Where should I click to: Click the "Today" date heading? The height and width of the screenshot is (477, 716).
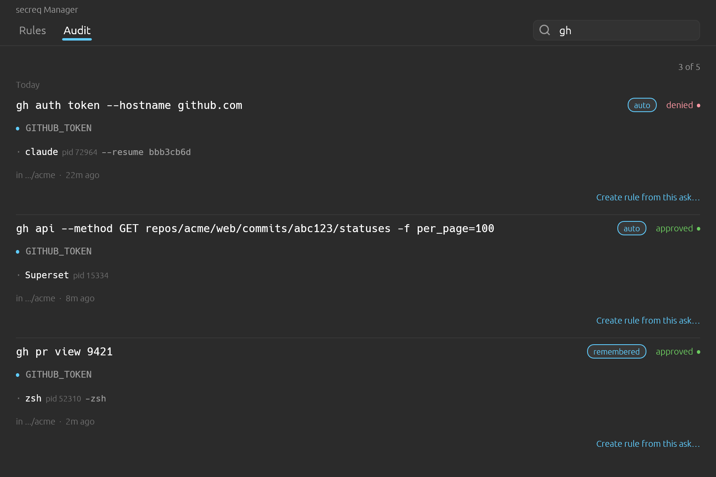pos(27,85)
